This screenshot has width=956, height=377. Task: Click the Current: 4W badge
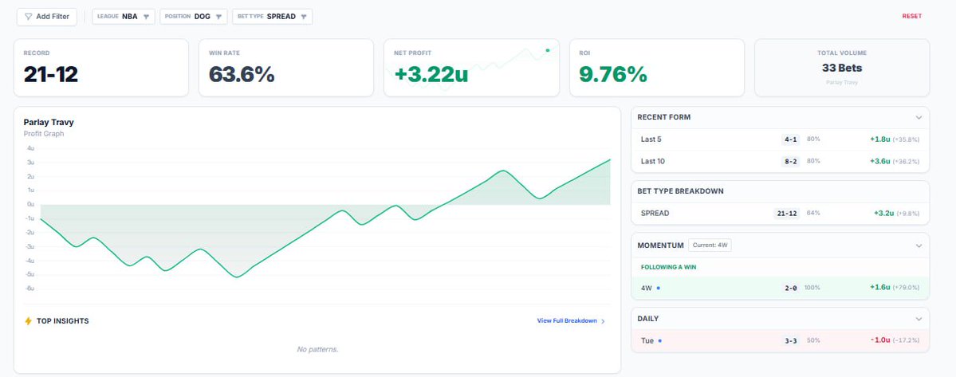710,245
